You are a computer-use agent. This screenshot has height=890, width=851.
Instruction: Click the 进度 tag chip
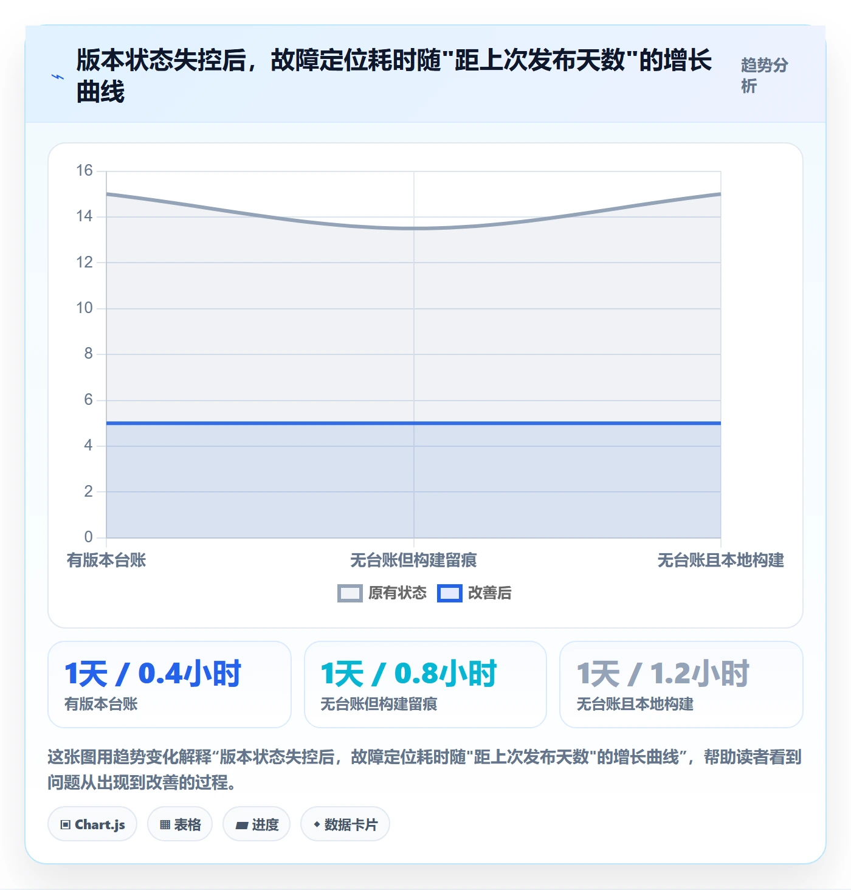pyautogui.click(x=257, y=824)
